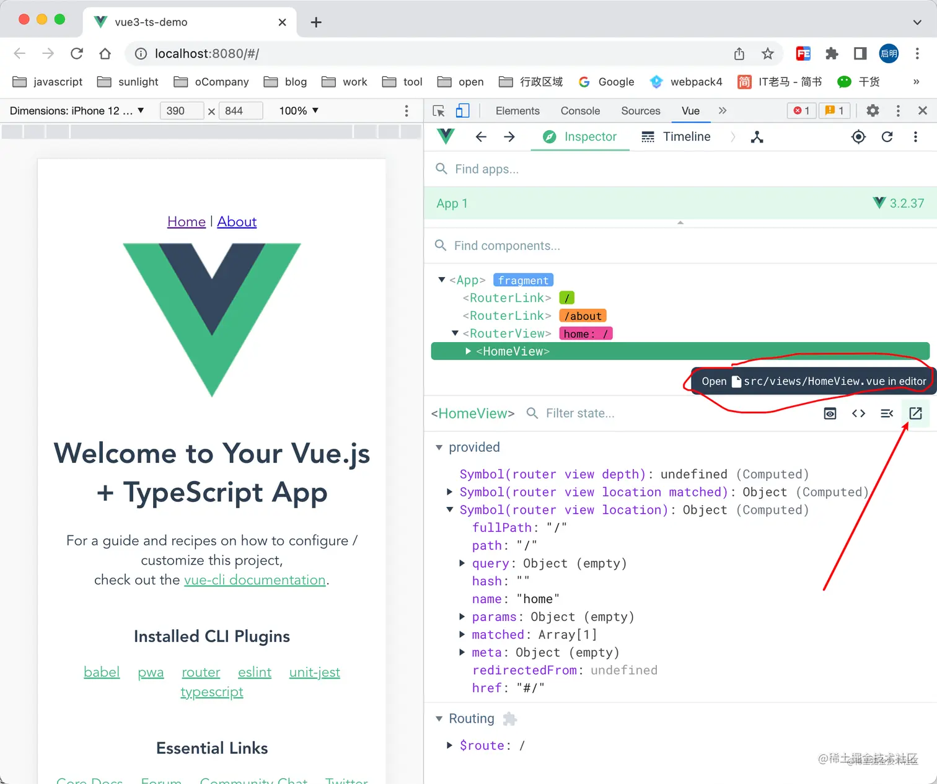Open the babel plugin link
Viewport: 937px width, 784px height.
point(102,672)
